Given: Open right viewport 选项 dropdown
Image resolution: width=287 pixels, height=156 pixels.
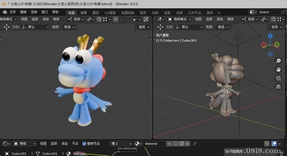Looking at the screenshot, I should click(276, 27).
